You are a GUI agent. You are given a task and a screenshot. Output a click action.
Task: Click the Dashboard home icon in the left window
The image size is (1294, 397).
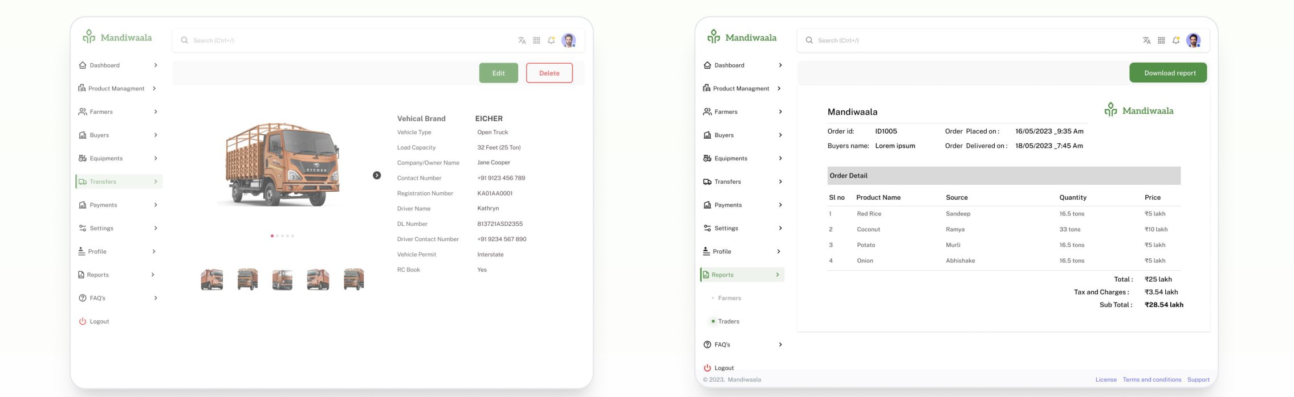click(83, 65)
